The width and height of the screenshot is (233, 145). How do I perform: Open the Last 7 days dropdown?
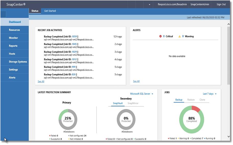point(210,94)
